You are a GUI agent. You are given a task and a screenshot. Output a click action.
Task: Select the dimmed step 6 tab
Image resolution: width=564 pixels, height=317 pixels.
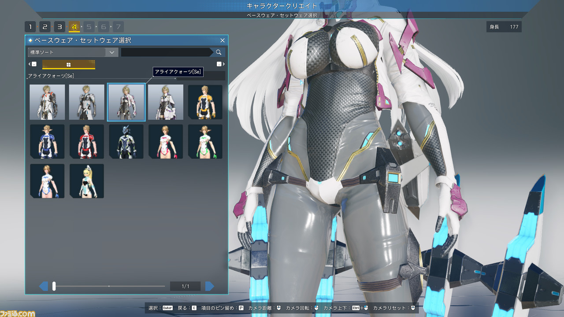pos(104,27)
